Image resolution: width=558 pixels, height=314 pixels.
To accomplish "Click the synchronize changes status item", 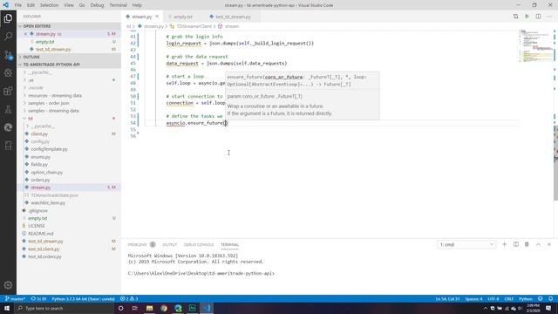I will (x=38, y=298).
